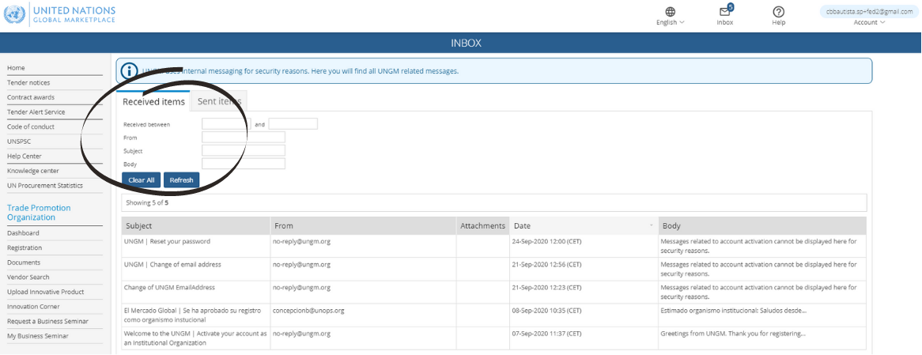
Task: Open UN Procurement Statistics link
Action: click(45, 186)
